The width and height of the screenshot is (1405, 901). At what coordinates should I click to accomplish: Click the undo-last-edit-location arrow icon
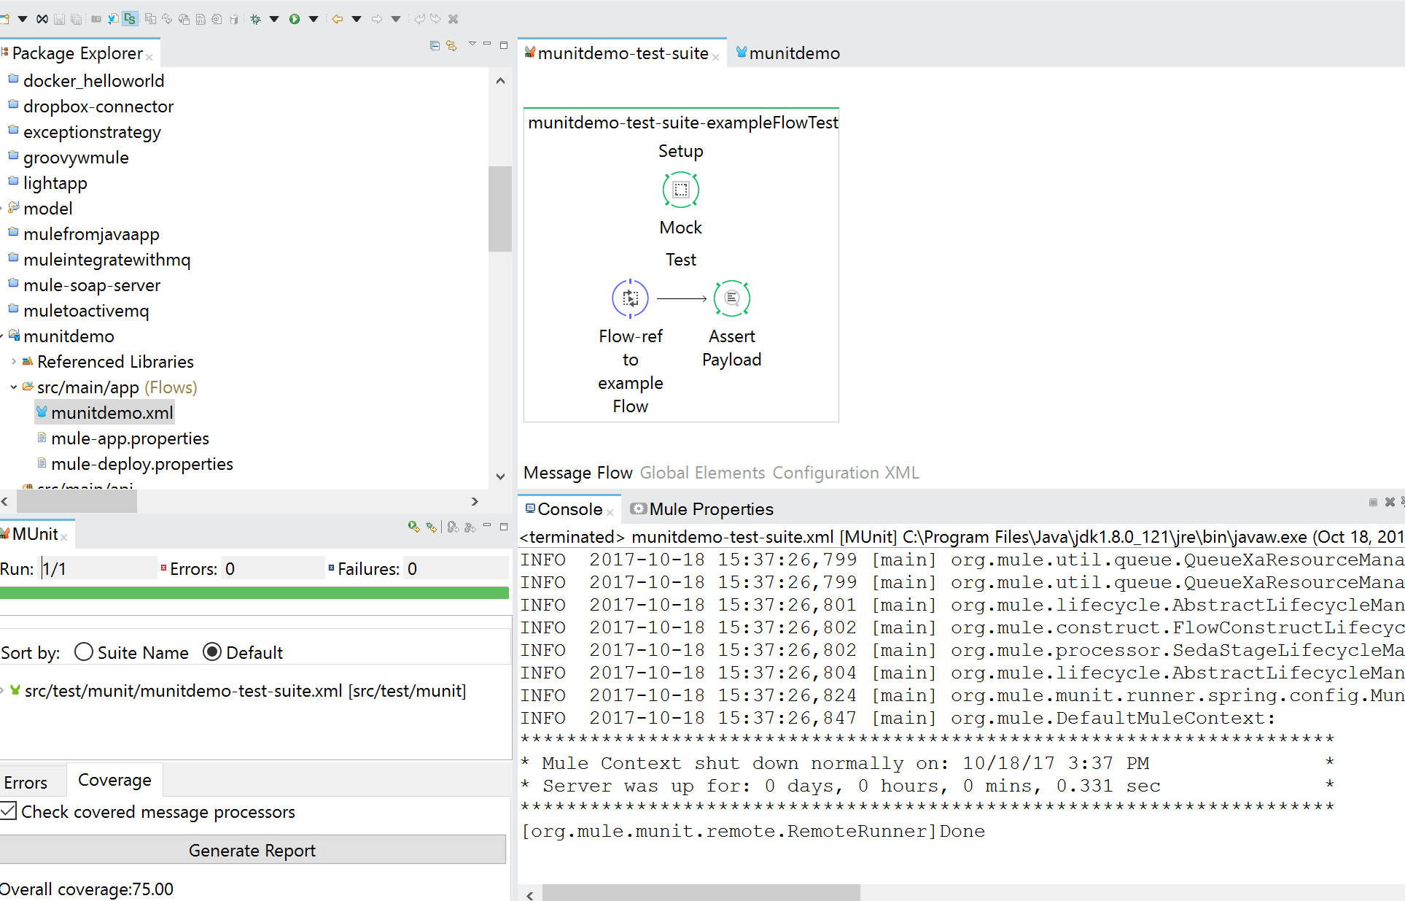click(x=419, y=19)
